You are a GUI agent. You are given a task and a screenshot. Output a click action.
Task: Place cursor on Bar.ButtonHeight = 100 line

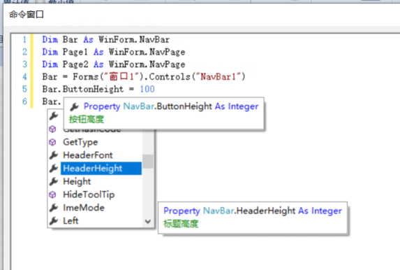pyautogui.click(x=98, y=89)
